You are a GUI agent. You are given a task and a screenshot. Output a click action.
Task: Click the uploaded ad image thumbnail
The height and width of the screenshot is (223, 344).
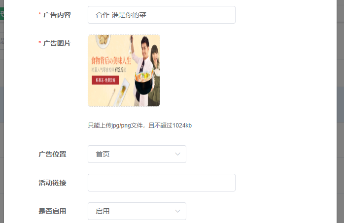point(124,70)
